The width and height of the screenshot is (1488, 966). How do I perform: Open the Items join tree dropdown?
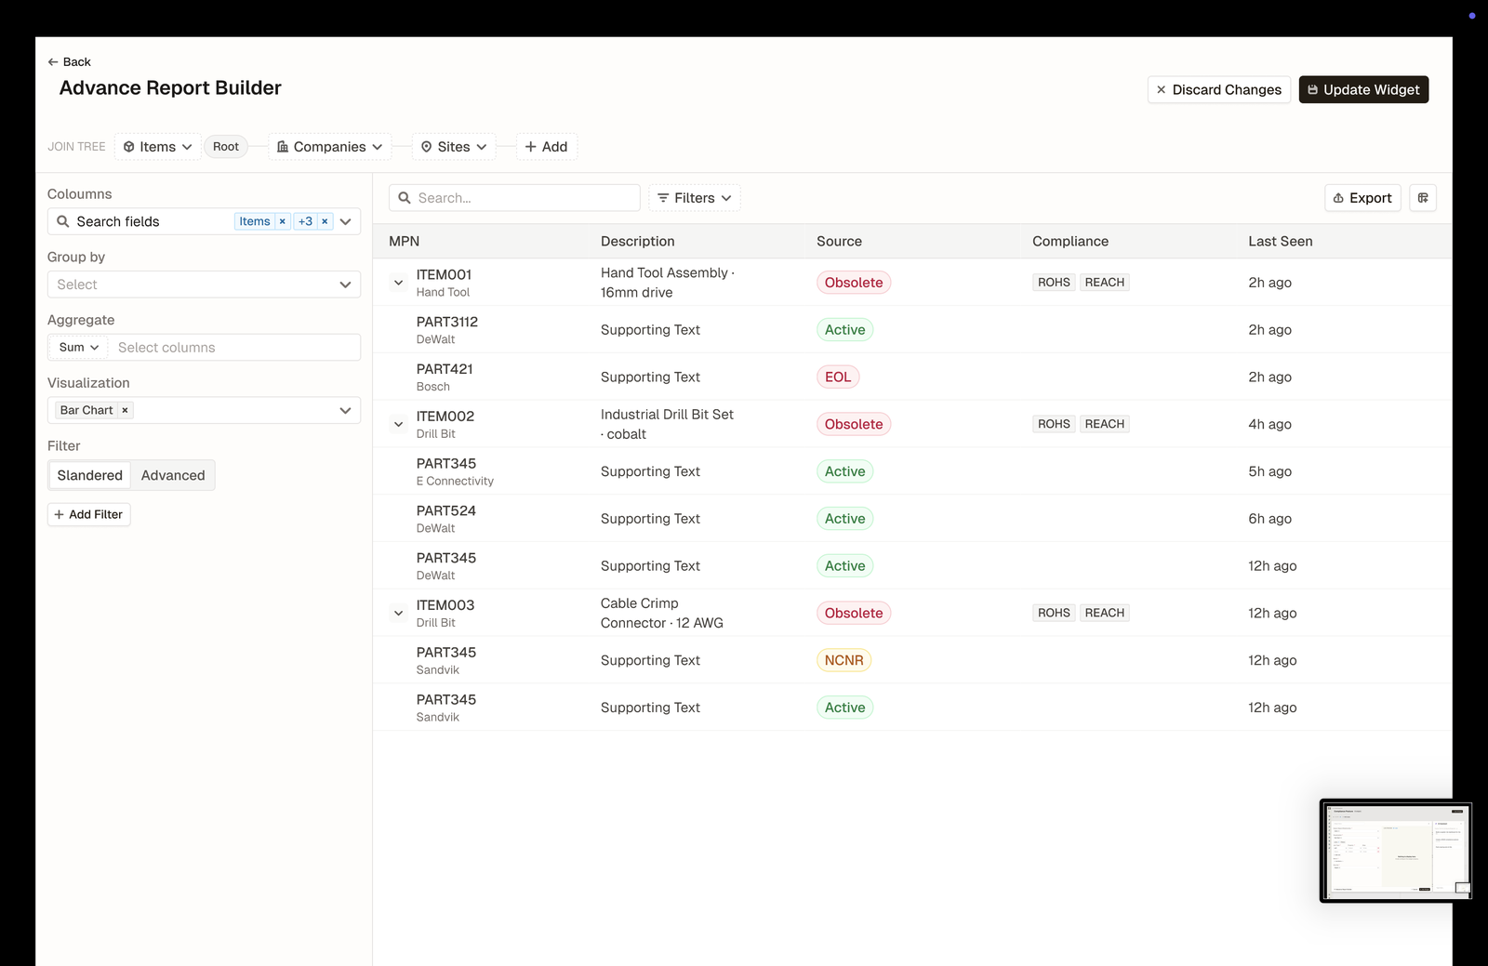[157, 147]
